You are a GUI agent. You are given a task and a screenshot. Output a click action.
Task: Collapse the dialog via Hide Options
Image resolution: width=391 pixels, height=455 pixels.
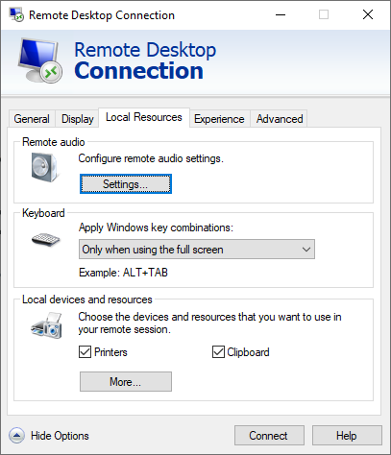(60, 436)
